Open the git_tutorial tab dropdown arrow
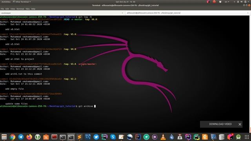 coord(248,13)
